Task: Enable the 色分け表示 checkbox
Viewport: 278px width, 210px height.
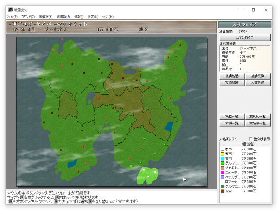Action: tap(251, 139)
